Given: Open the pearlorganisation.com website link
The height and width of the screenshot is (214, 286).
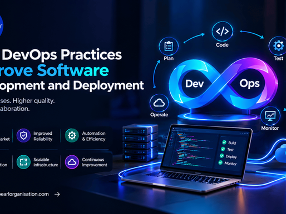Looking at the screenshot, I should [x=24, y=194].
